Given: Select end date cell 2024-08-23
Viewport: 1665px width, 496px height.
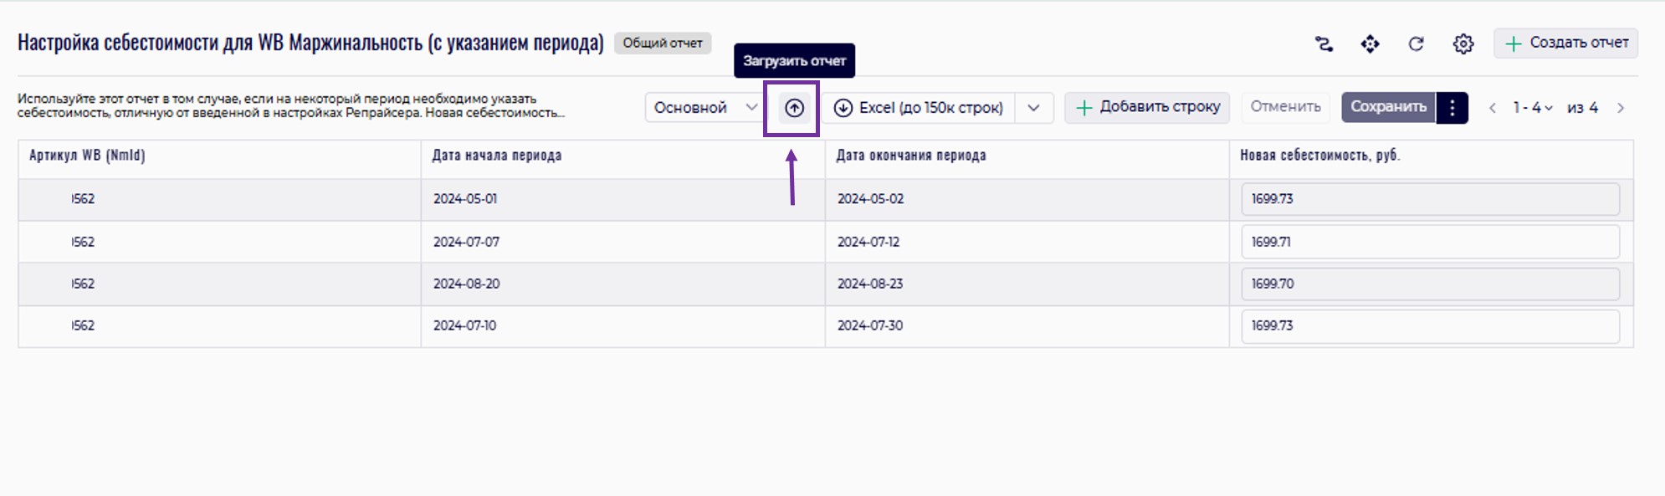Looking at the screenshot, I should pyautogui.click(x=1027, y=284).
